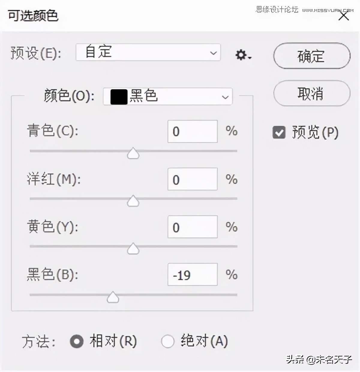Click the 黑色(B) slider handle
Image resolution: width=360 pixels, height=372 pixels.
click(x=113, y=297)
